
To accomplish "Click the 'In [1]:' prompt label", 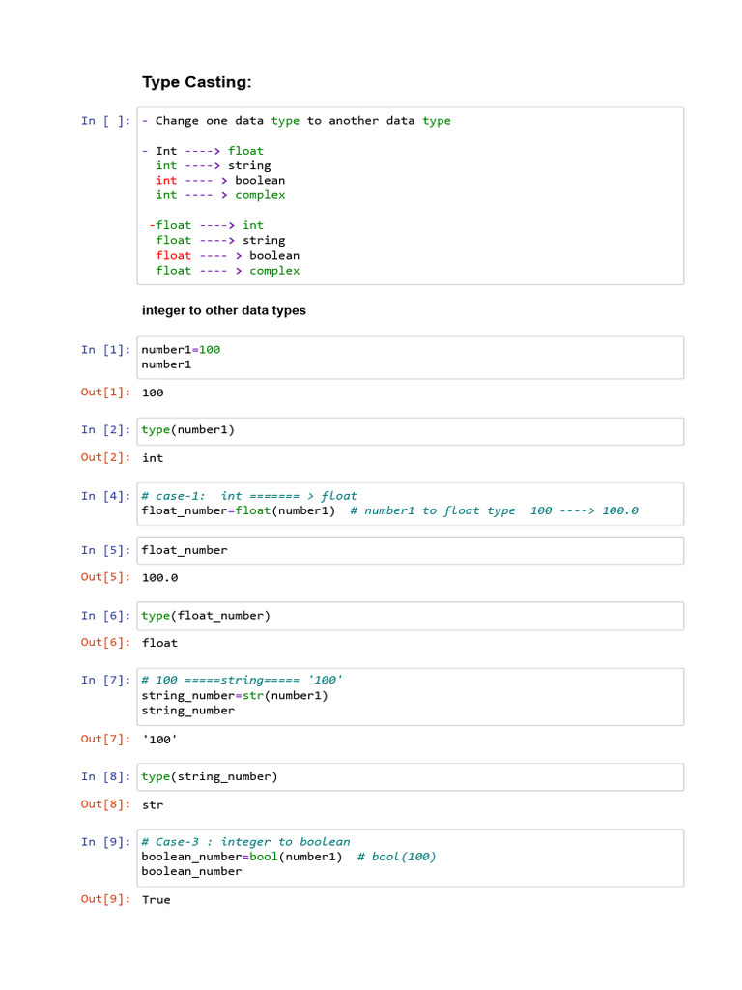I will click(x=105, y=350).
